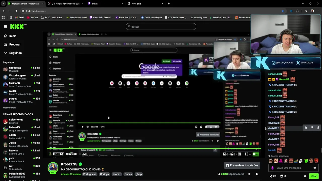Open adolfz recommended channel
This screenshot has height=181, width=322.
pyautogui.click(x=21, y=137)
